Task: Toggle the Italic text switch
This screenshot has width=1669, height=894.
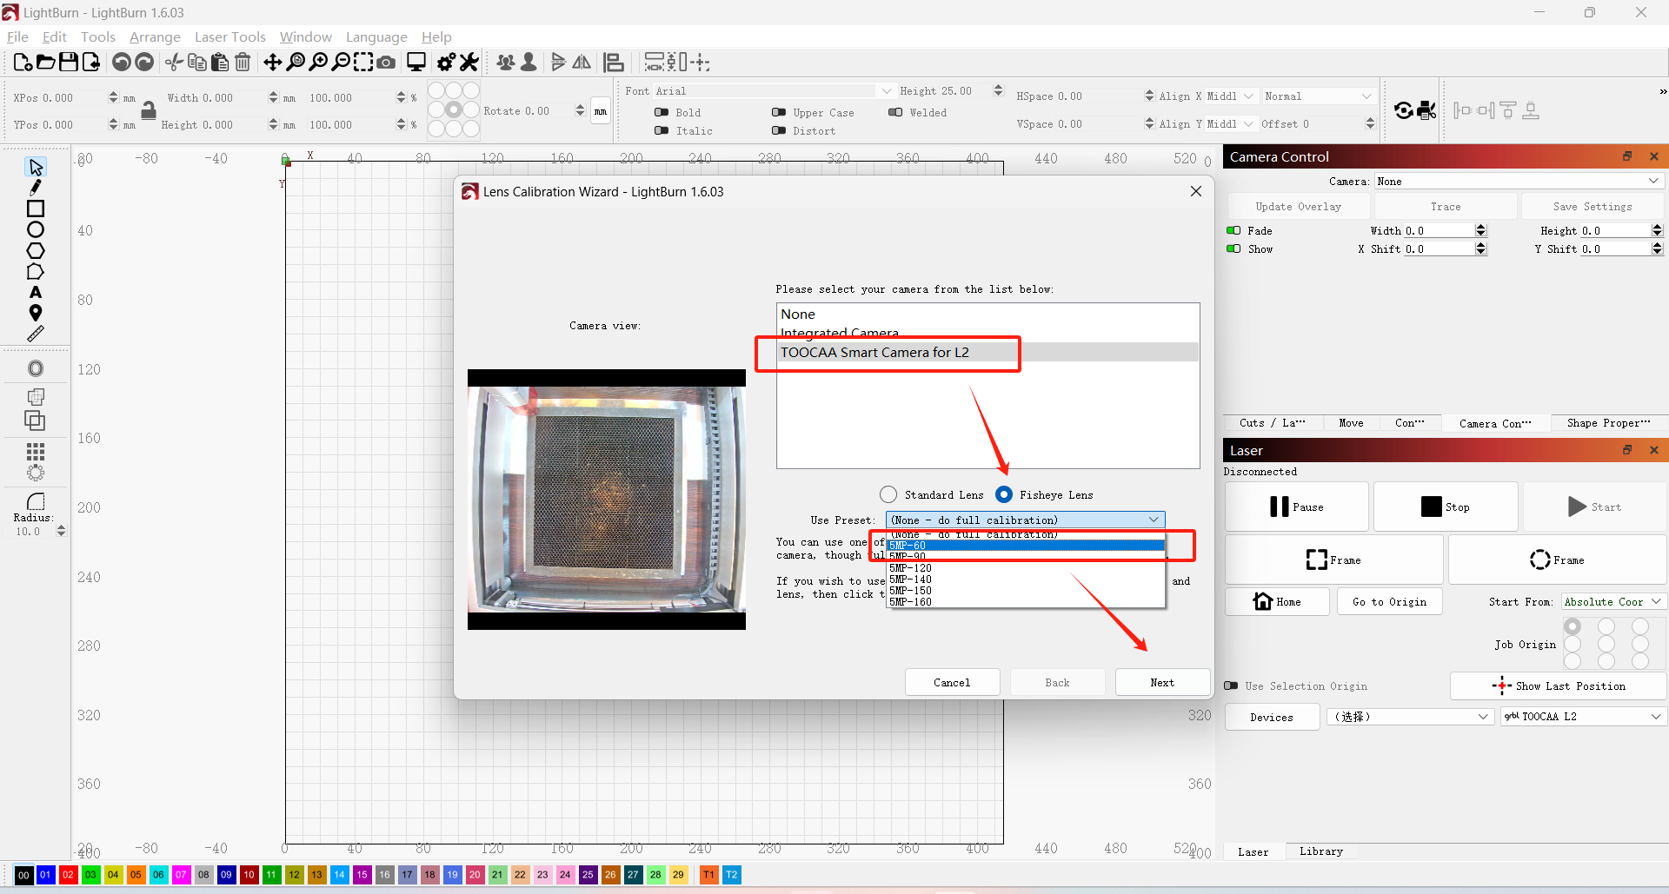Action: [662, 130]
